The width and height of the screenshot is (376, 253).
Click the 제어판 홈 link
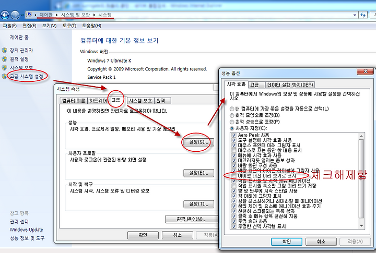pos(19,38)
